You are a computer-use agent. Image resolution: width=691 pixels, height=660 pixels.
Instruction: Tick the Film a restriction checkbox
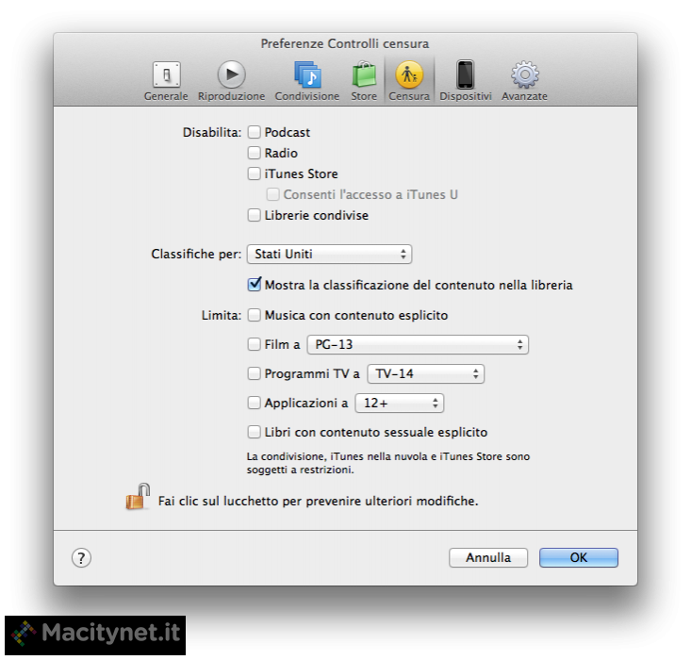pos(255,344)
